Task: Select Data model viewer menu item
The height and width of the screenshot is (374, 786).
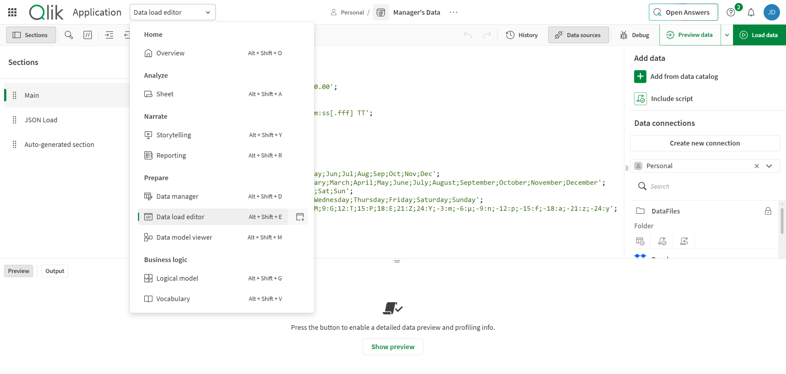Action: (x=184, y=237)
